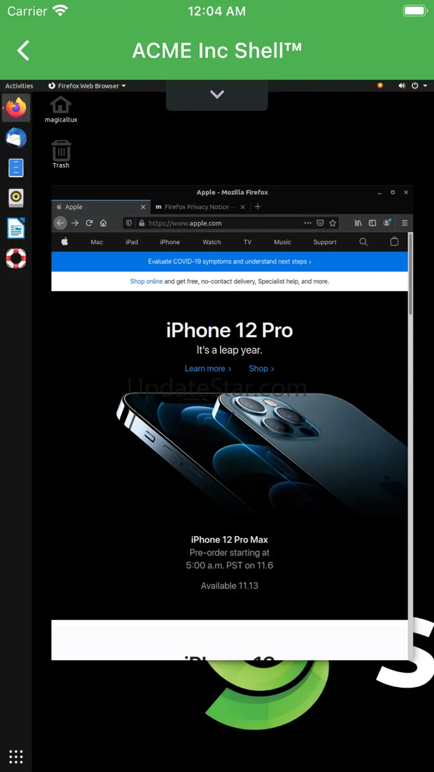Switch to Firefox Privacy Notice tab
The width and height of the screenshot is (434, 772).
click(x=200, y=207)
